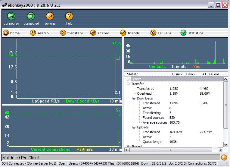Image resolution: width=230 pixels, height=167 pixels.
Task: Select the Uploads tree item
Action: [143, 127]
